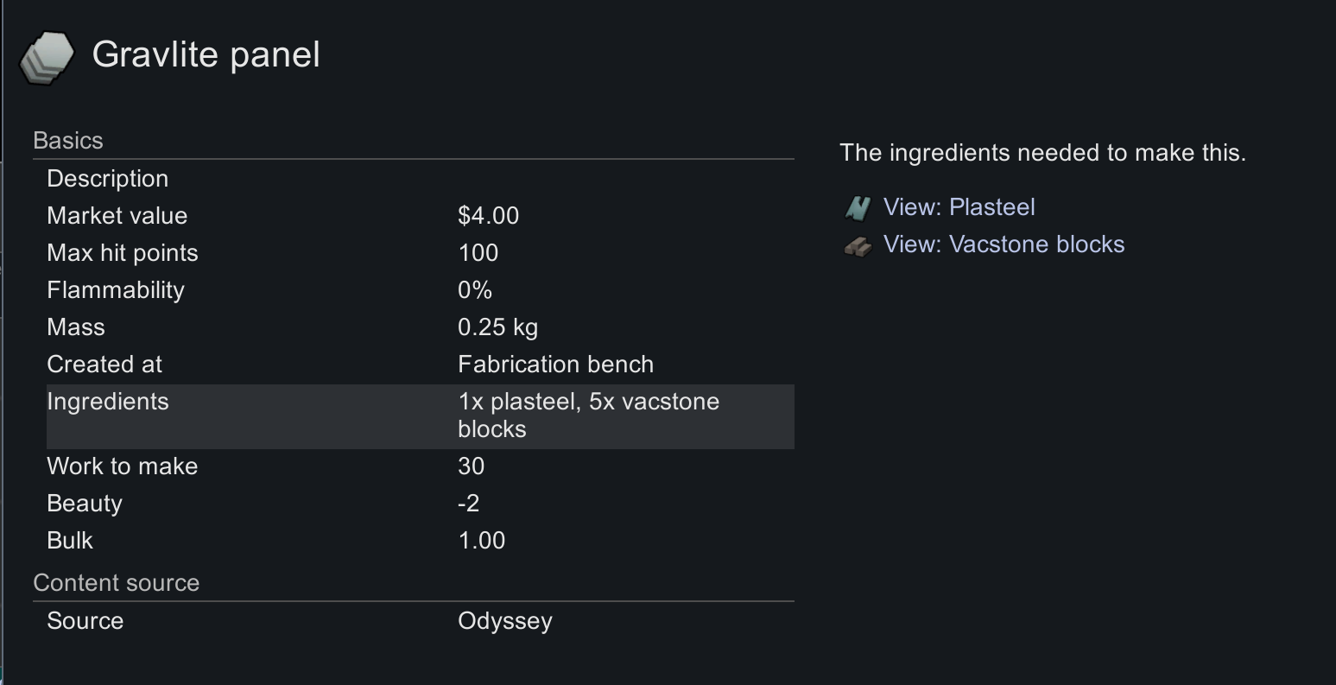Open the View: Plasteel link

click(959, 207)
